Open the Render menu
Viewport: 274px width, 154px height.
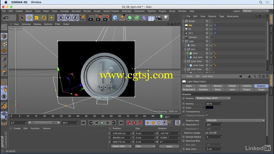point(87,11)
